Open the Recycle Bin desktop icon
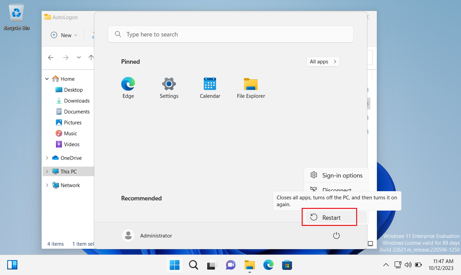This screenshot has width=461, height=275. tap(16, 17)
